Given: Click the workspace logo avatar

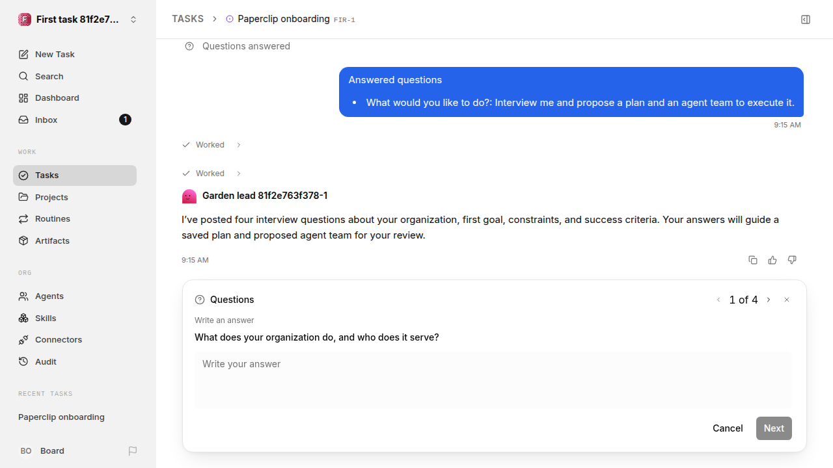Looking at the screenshot, I should tap(25, 19).
